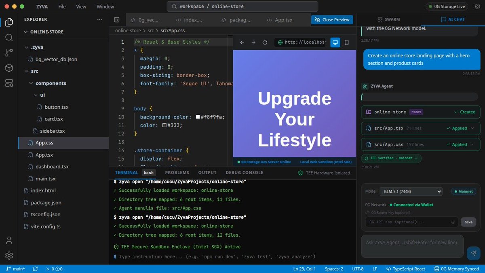The image size is (485, 273).
Task: Open the account profile icon
Action: pos(9,240)
